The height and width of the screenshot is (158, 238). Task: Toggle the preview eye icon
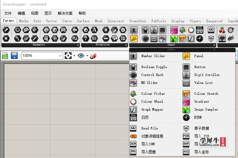(81, 56)
